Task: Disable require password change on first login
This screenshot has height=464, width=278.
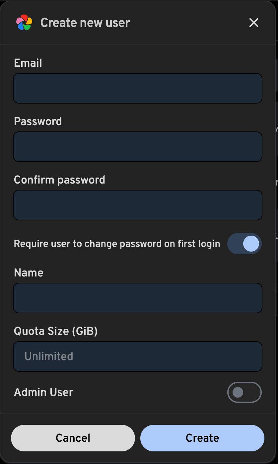Action: tap(244, 243)
